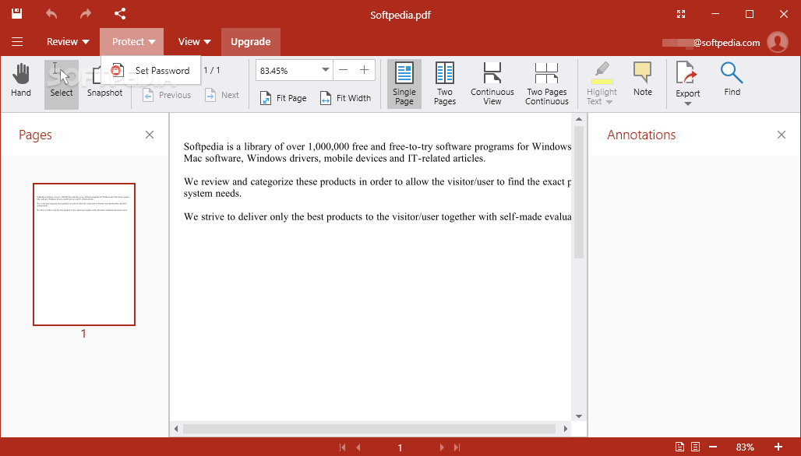Collapse the Protect menu
Viewport: 801px width, 456px height.
tap(132, 42)
